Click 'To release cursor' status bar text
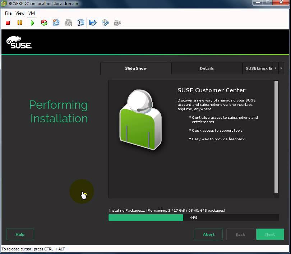 [x=33, y=249]
